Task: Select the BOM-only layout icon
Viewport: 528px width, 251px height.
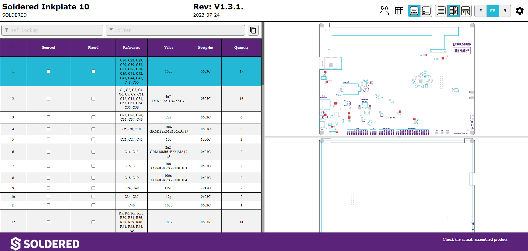Action: click(x=441, y=11)
